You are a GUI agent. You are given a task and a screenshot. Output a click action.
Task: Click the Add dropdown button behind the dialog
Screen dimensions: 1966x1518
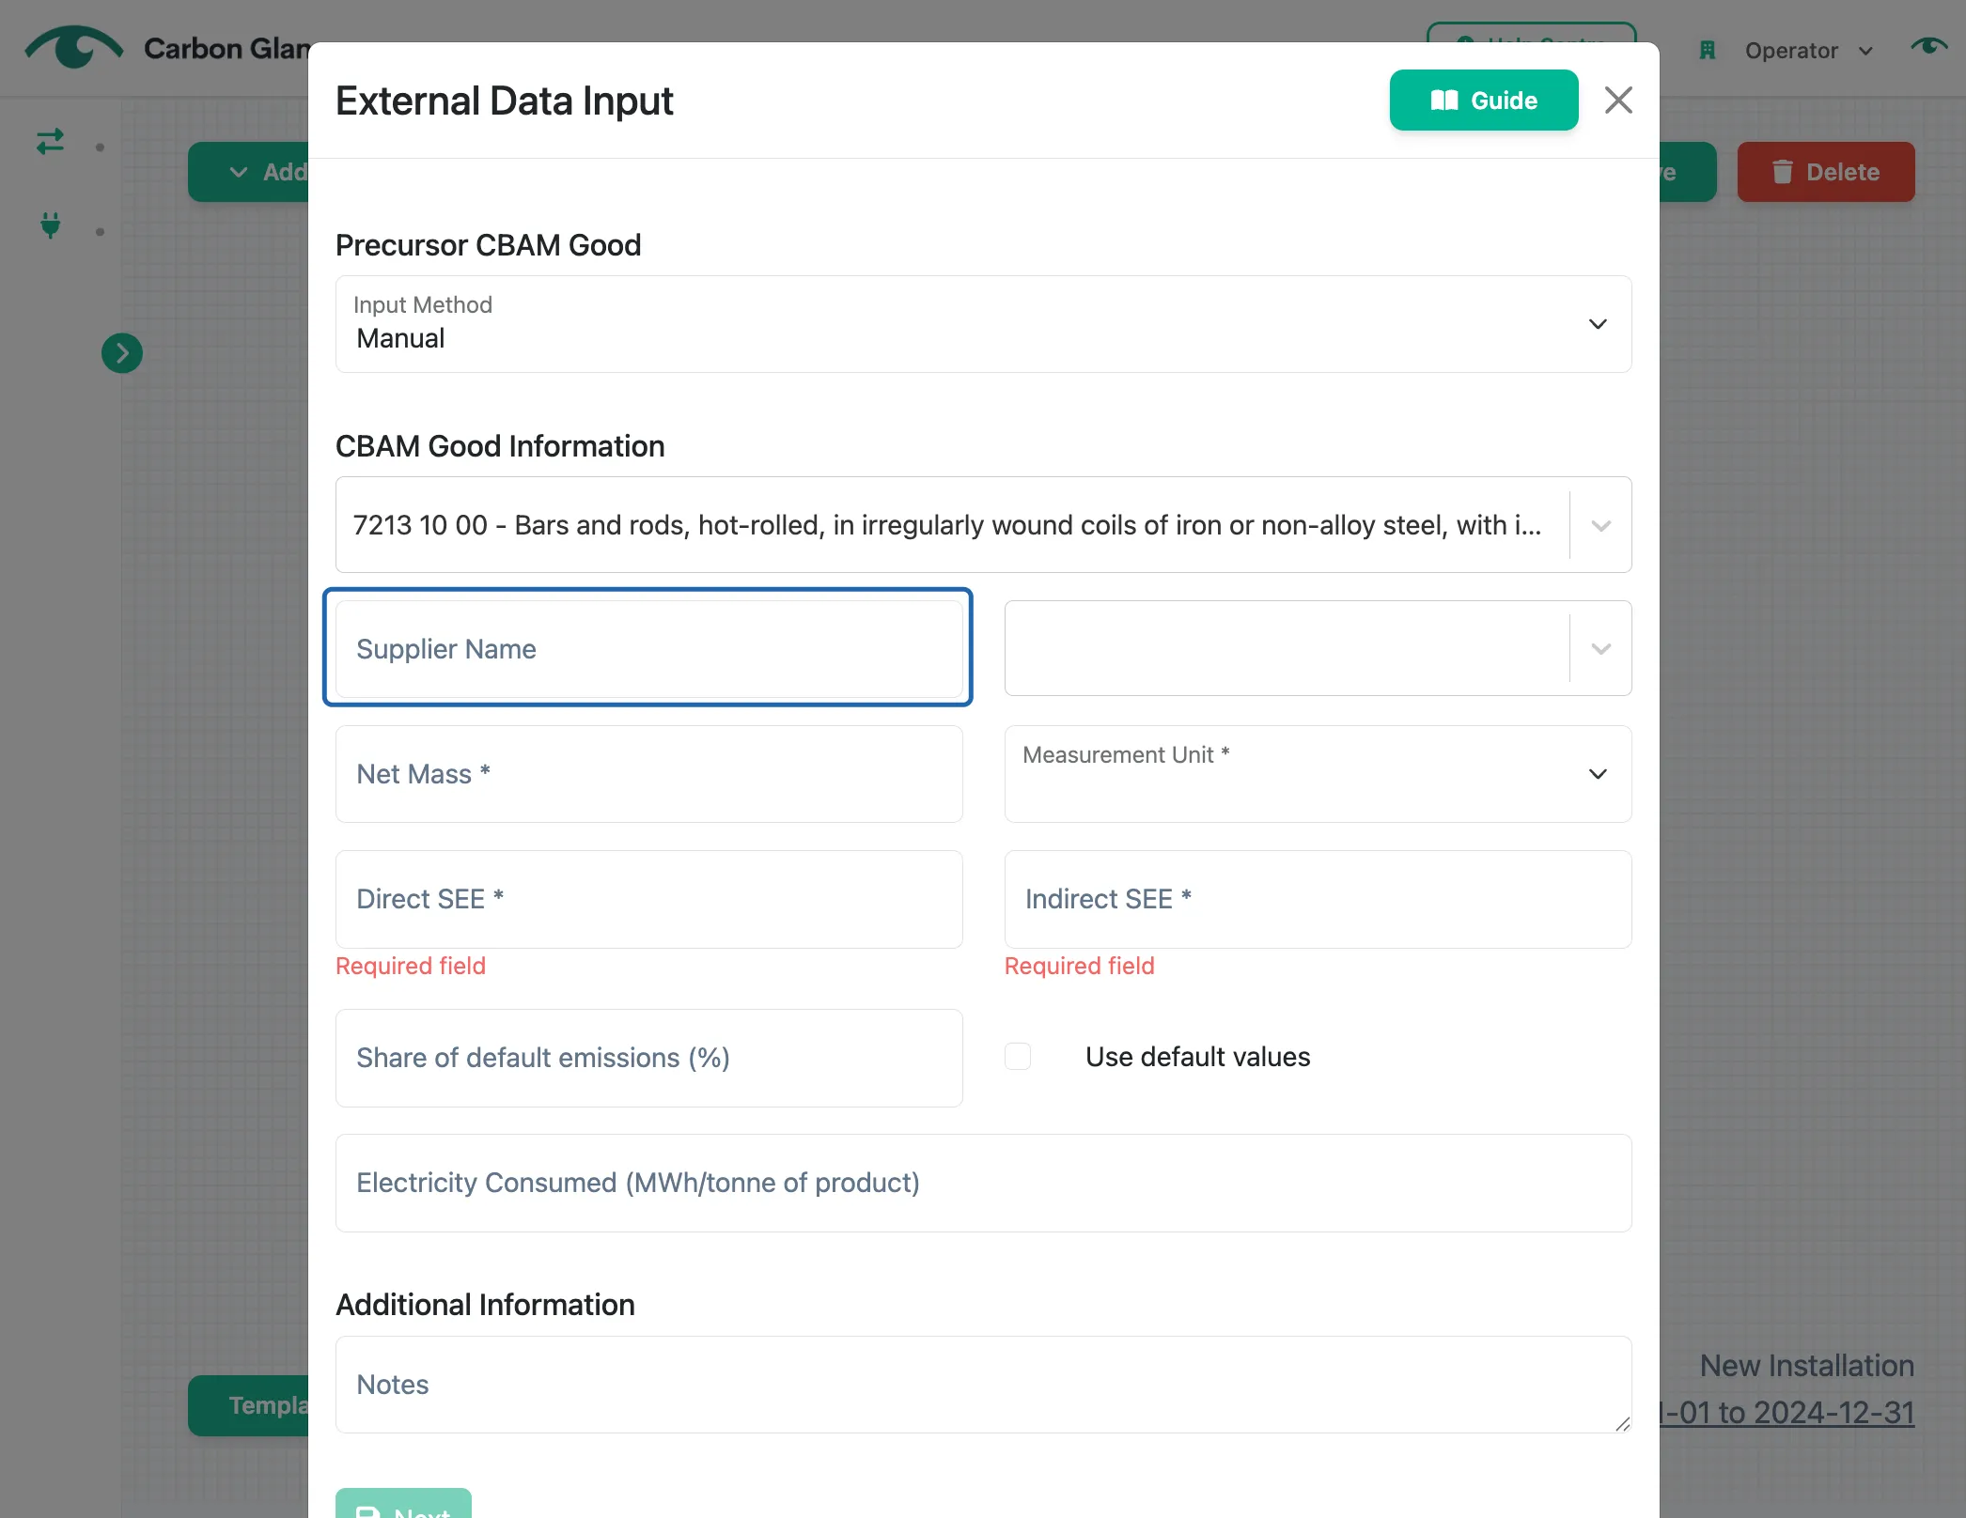248,172
